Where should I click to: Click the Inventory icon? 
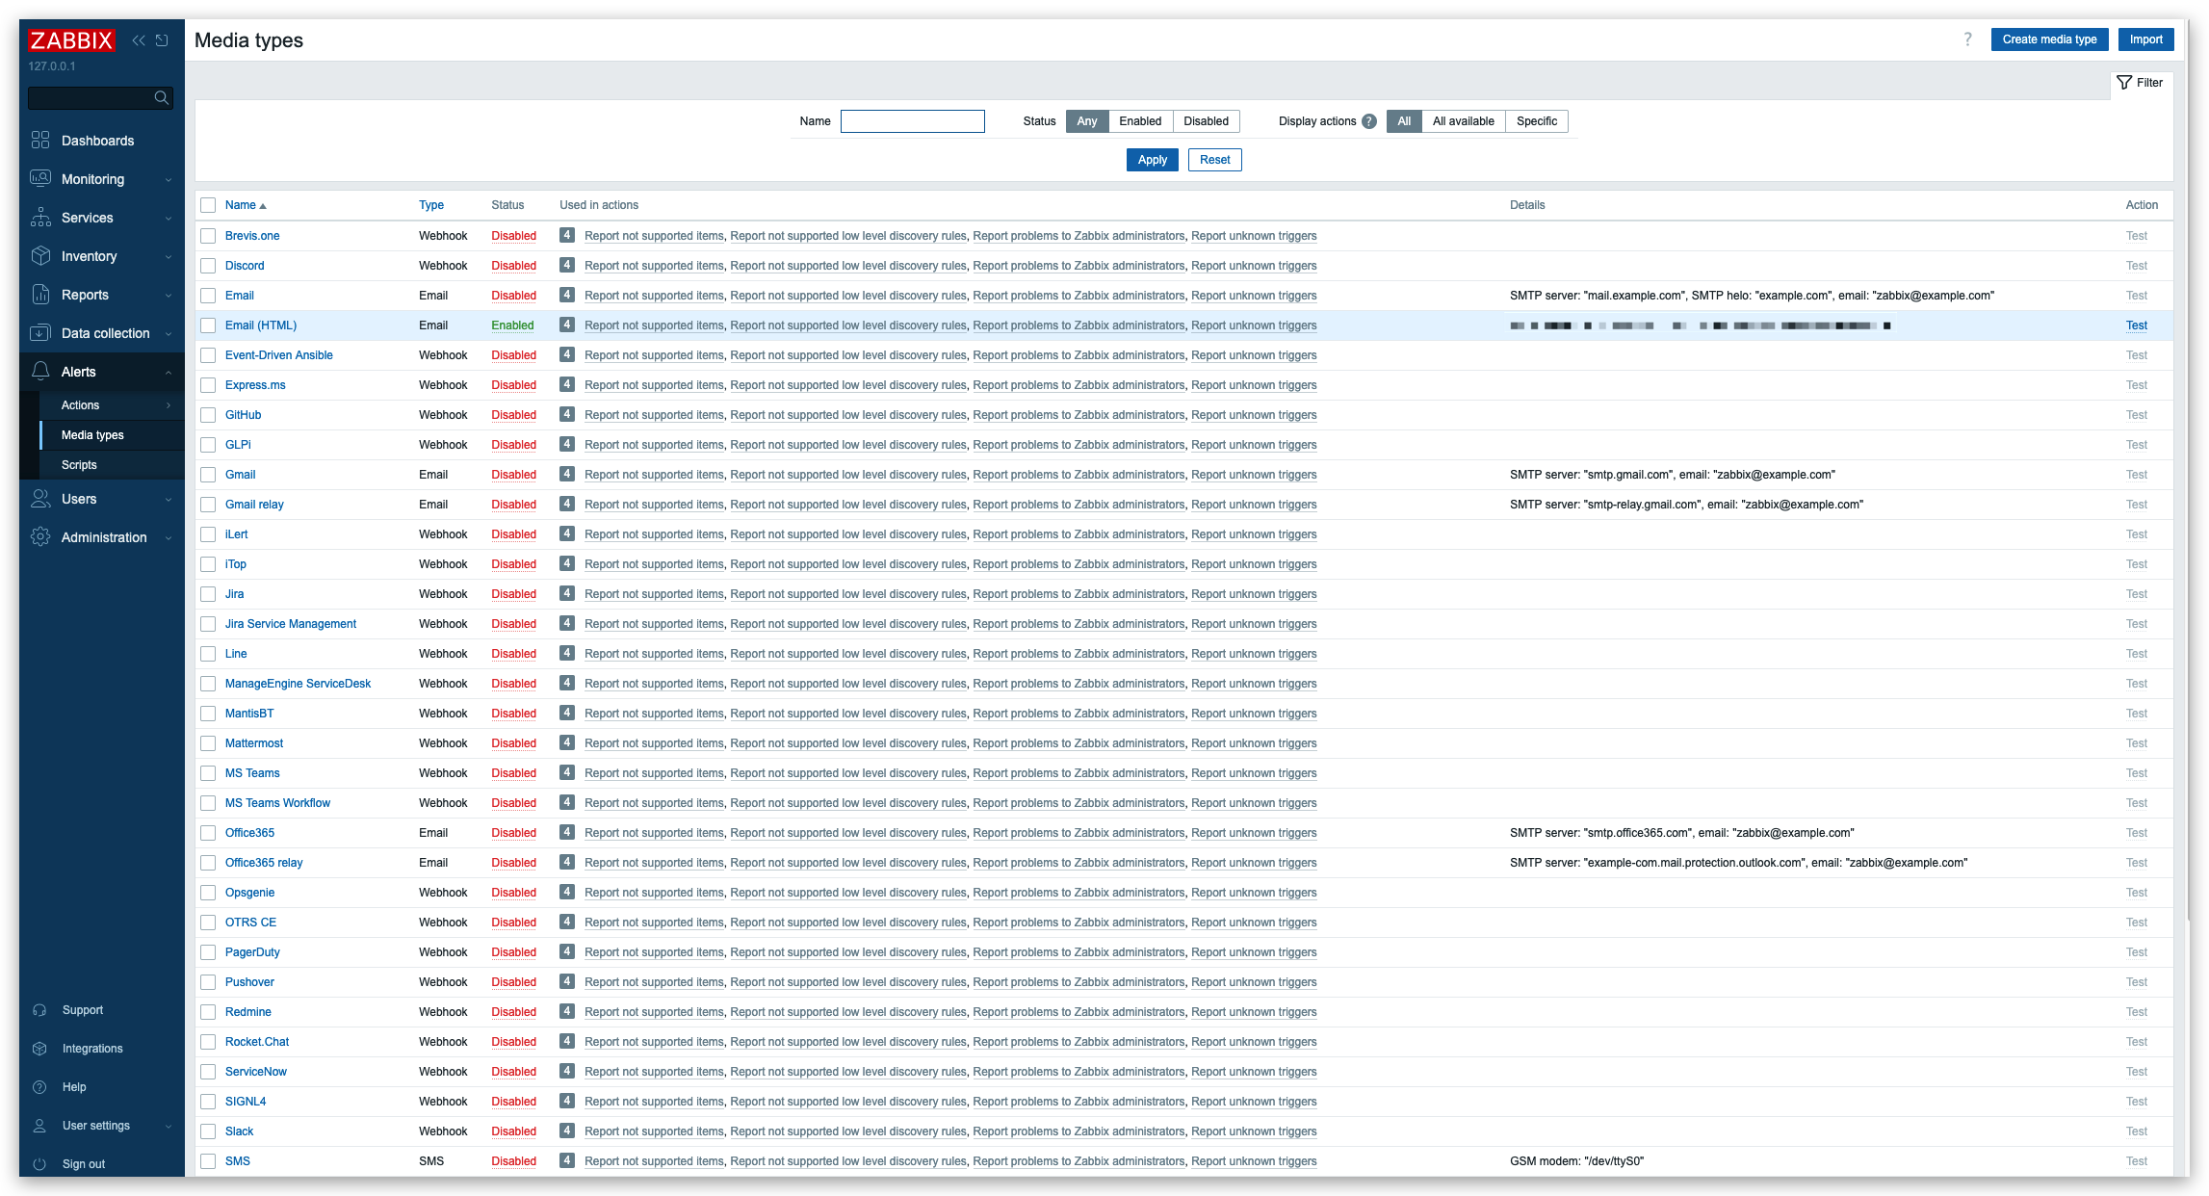tap(40, 256)
